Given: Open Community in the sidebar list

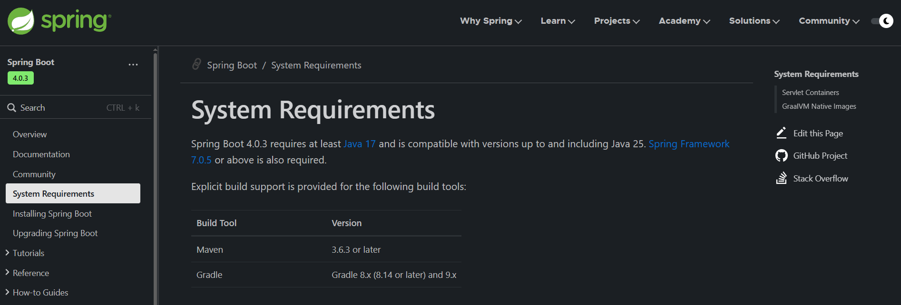Looking at the screenshot, I should (x=34, y=174).
